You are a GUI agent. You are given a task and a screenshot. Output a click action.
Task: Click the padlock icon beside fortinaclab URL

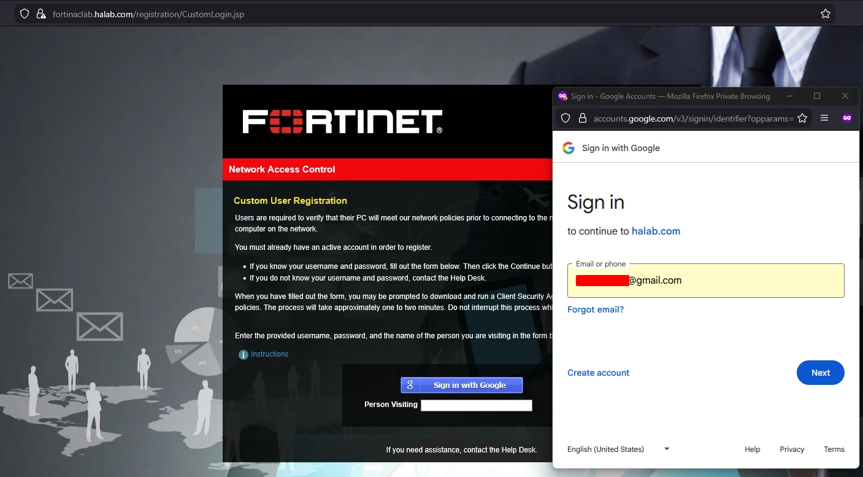[41, 14]
